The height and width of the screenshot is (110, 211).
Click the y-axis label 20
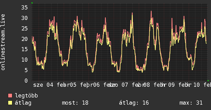pyautogui.click(x=24, y=39)
